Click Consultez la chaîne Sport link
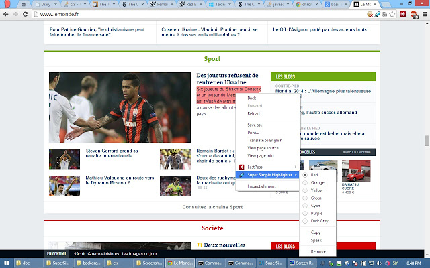 (x=212, y=207)
